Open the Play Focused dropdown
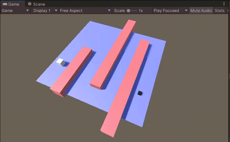 click(x=170, y=11)
